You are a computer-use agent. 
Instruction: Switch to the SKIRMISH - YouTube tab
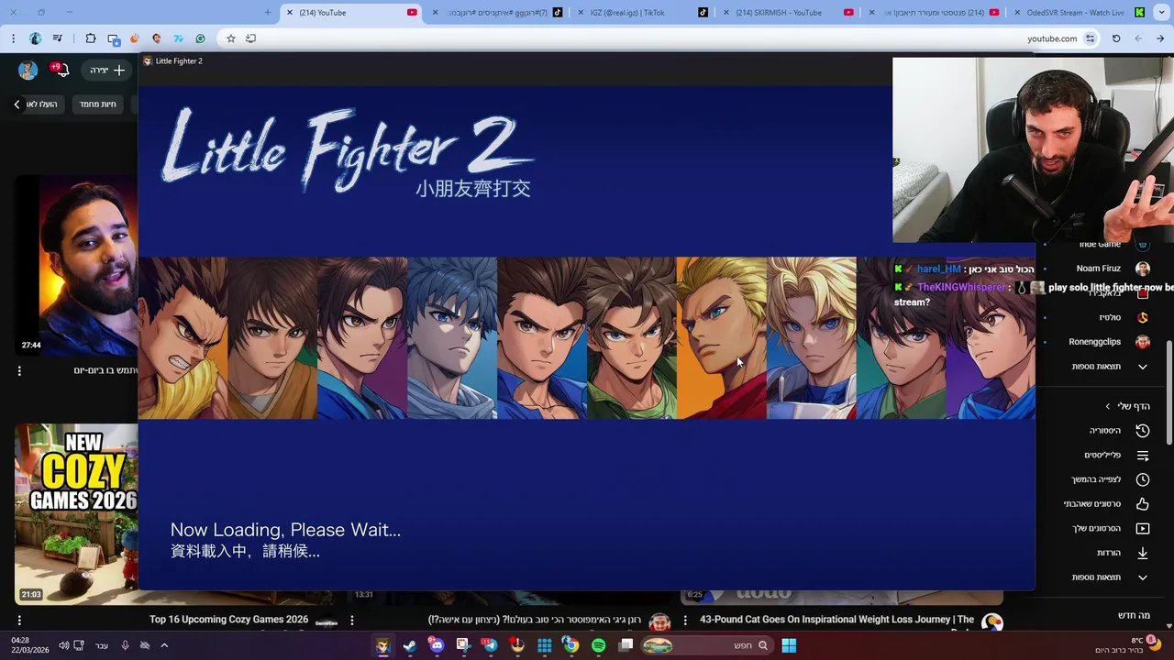tap(787, 13)
